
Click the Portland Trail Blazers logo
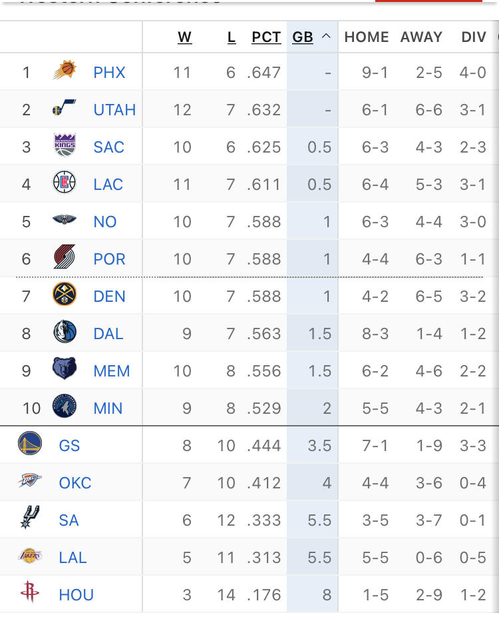pos(65,258)
